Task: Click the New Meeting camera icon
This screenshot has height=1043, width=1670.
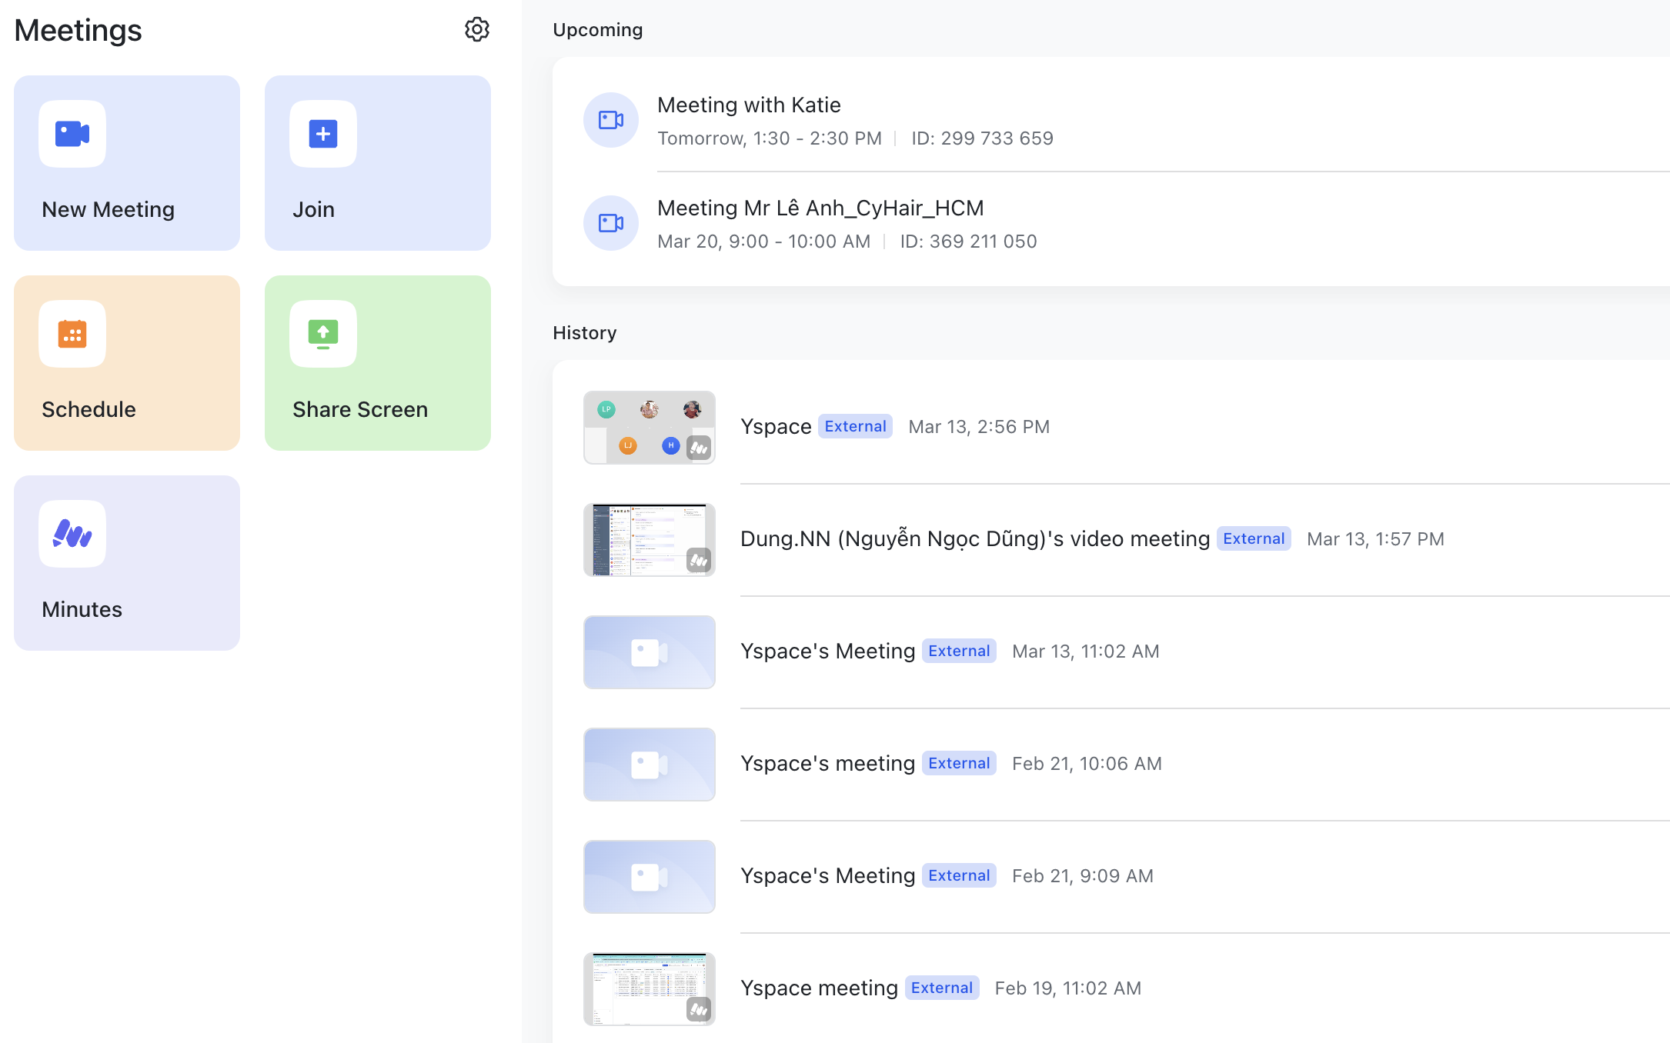Action: pyautogui.click(x=72, y=134)
